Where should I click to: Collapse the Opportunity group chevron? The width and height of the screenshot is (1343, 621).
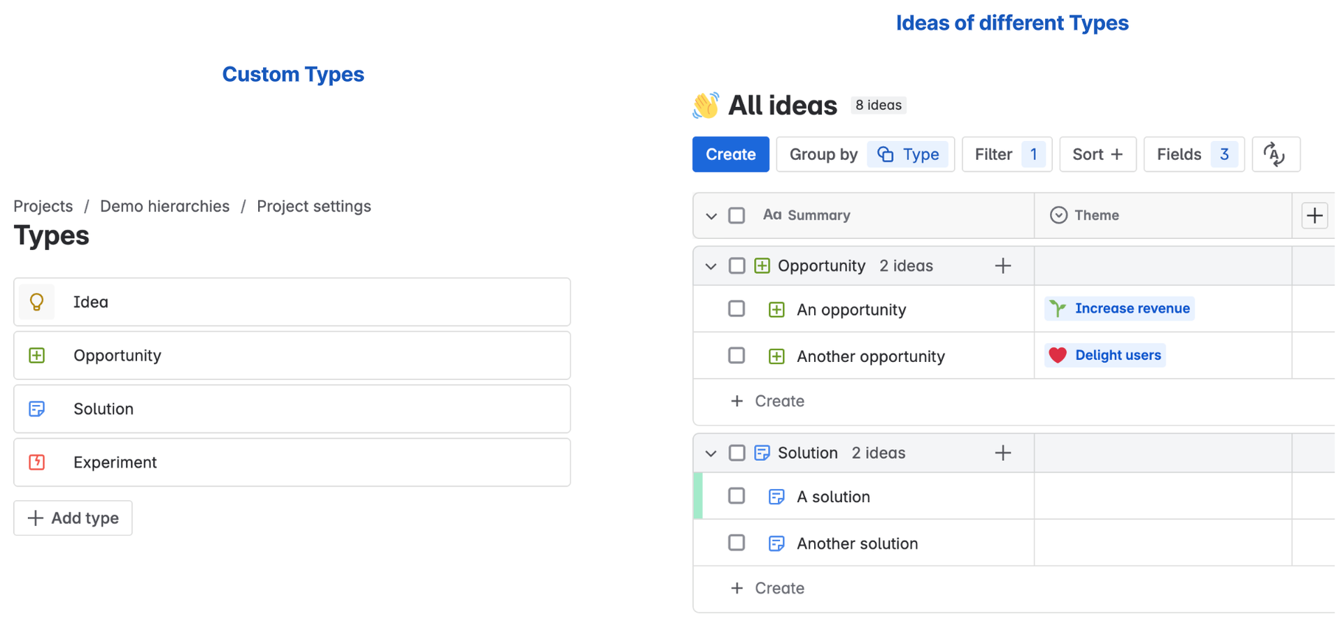click(711, 266)
